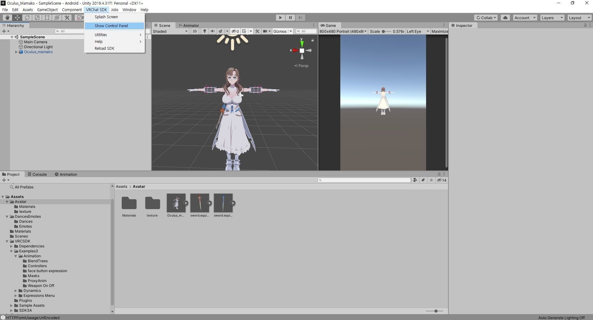
Task: Toggle hidden objects visibility count
Action: (235, 31)
